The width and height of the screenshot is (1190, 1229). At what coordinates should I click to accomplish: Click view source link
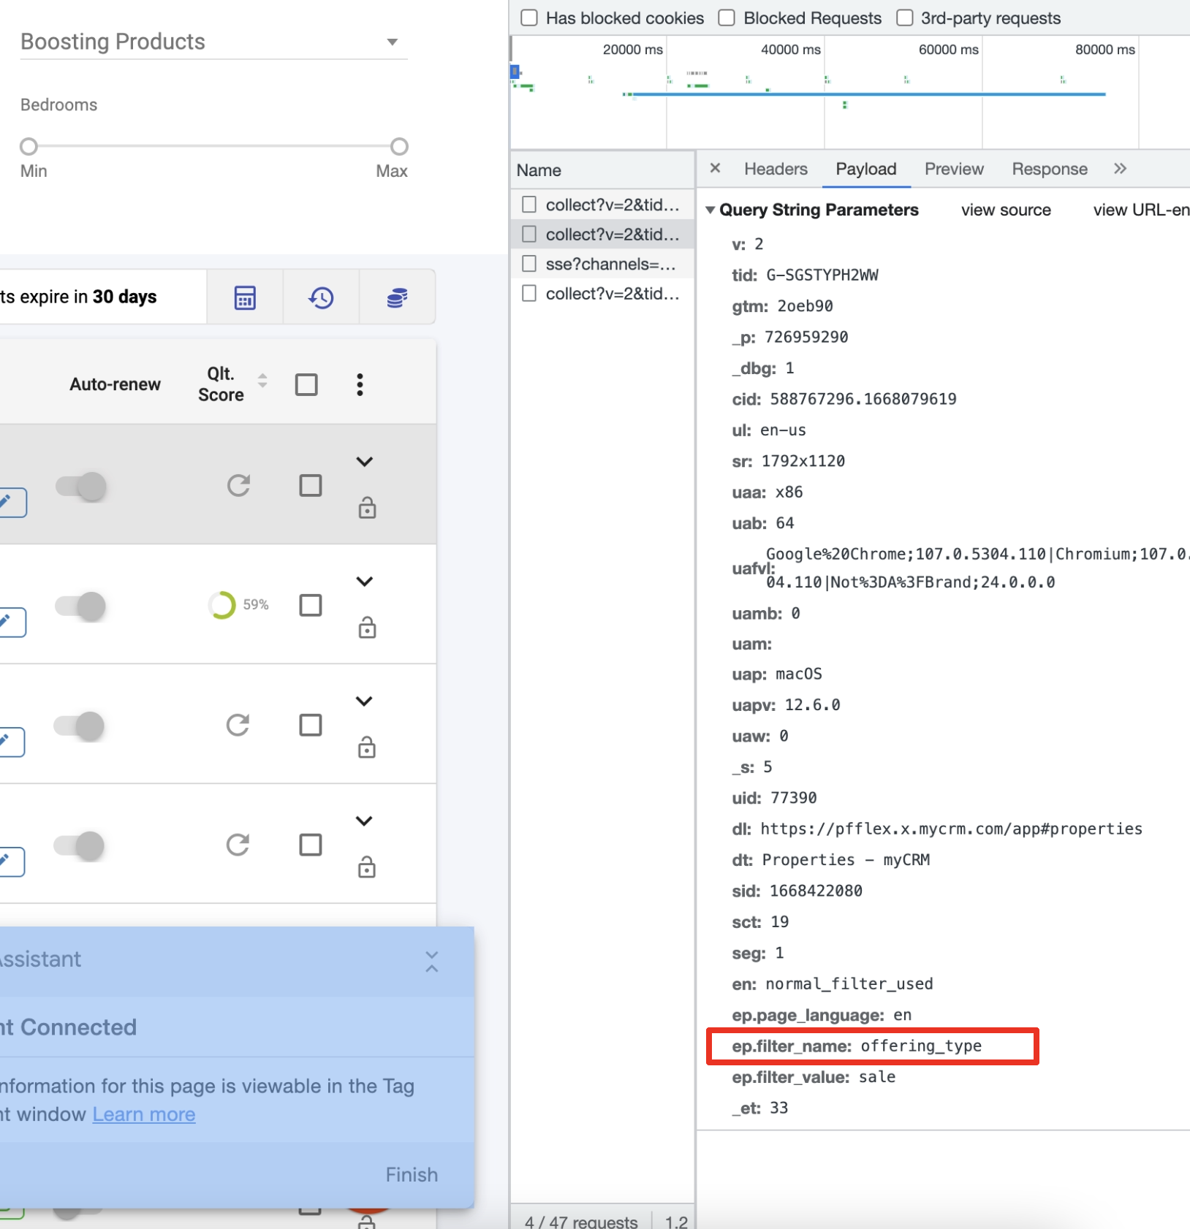point(1006,210)
